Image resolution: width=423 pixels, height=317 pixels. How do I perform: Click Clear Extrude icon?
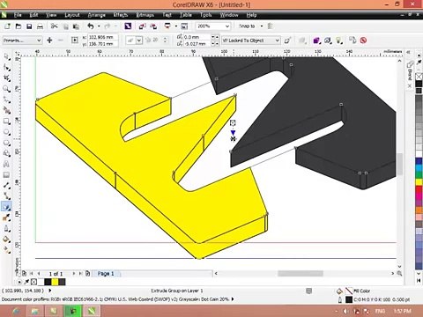[x=363, y=41]
